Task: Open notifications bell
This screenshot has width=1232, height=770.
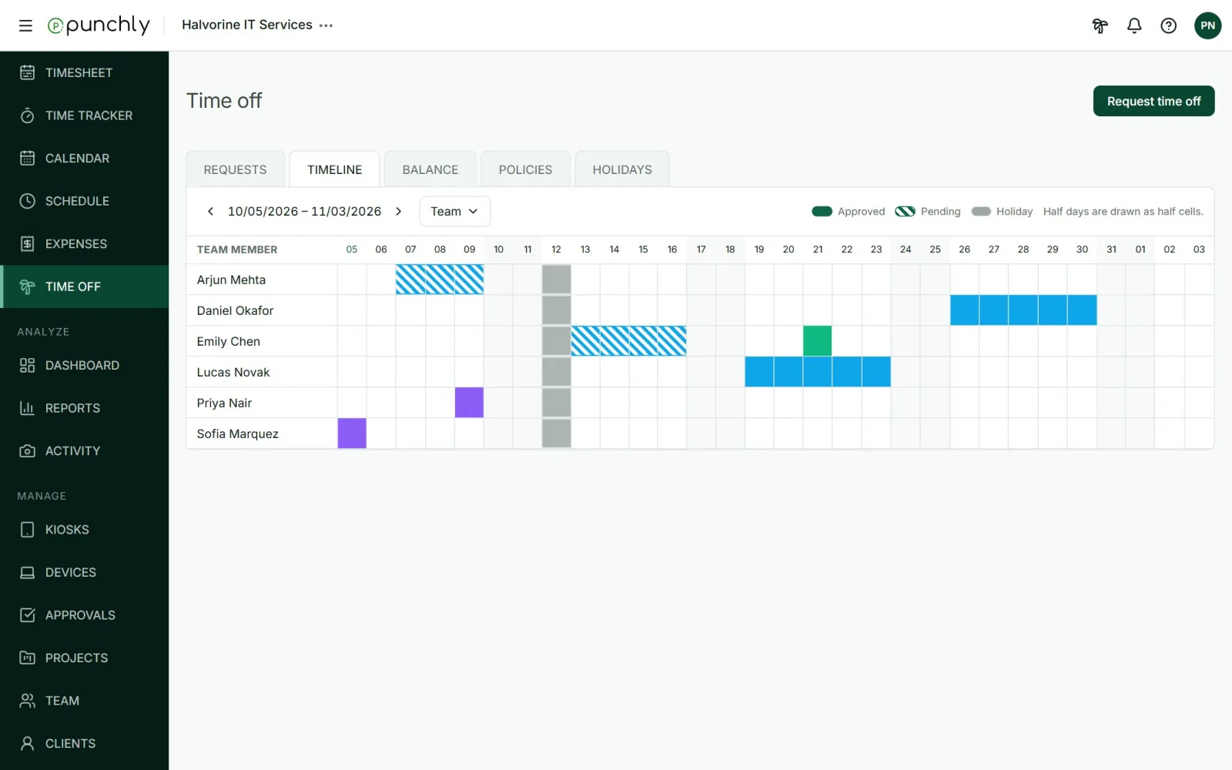Action: [1134, 25]
